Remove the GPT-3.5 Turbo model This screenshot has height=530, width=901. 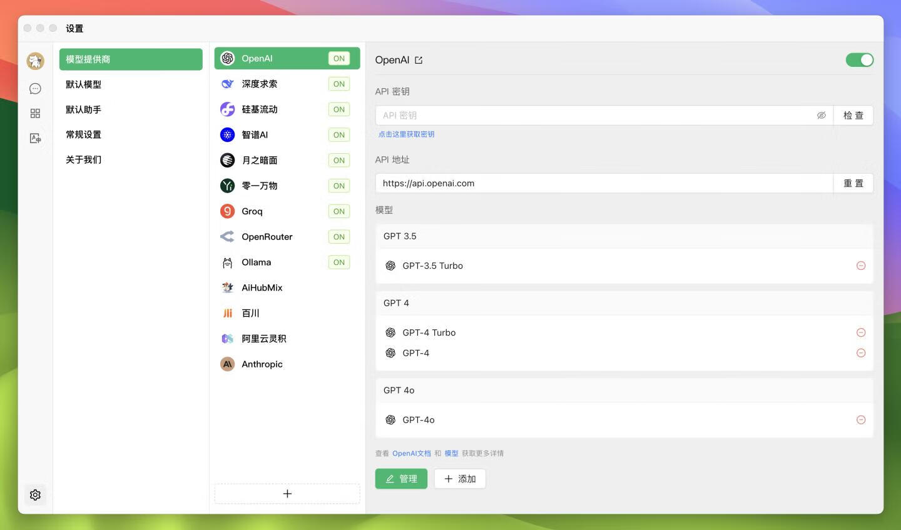pyautogui.click(x=861, y=266)
